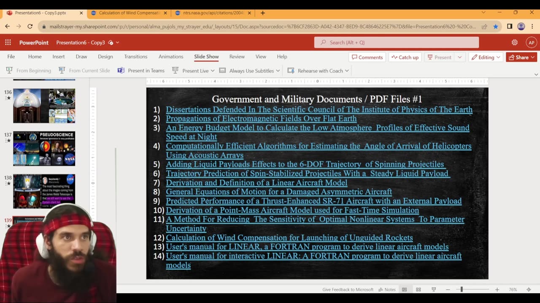Switch to the Design tab
540x303 pixels.
(105, 56)
